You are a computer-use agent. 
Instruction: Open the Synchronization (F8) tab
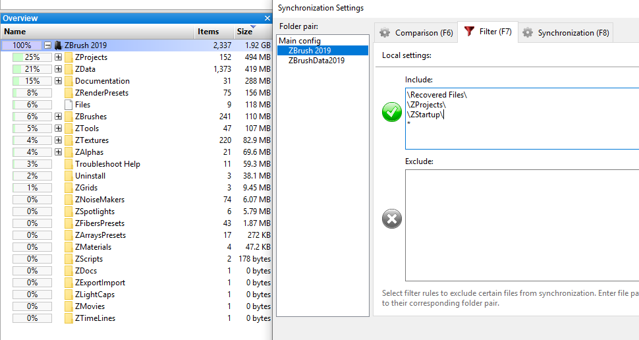566,32
